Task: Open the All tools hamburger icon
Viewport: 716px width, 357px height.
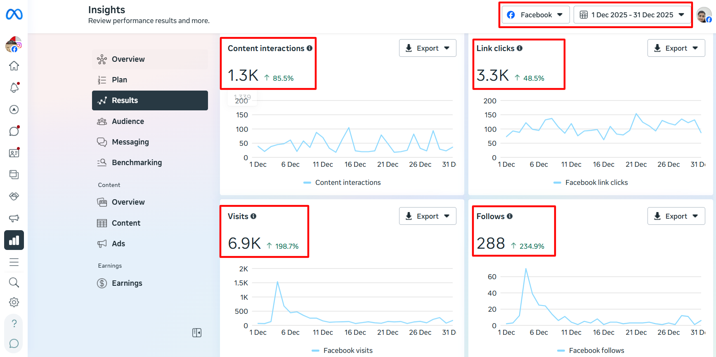Action: [14, 262]
